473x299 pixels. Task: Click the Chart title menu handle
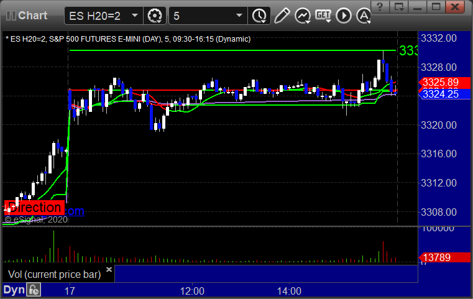pos(25,15)
